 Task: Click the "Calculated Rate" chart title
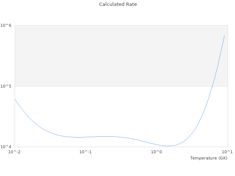pyautogui.click(x=117, y=4)
